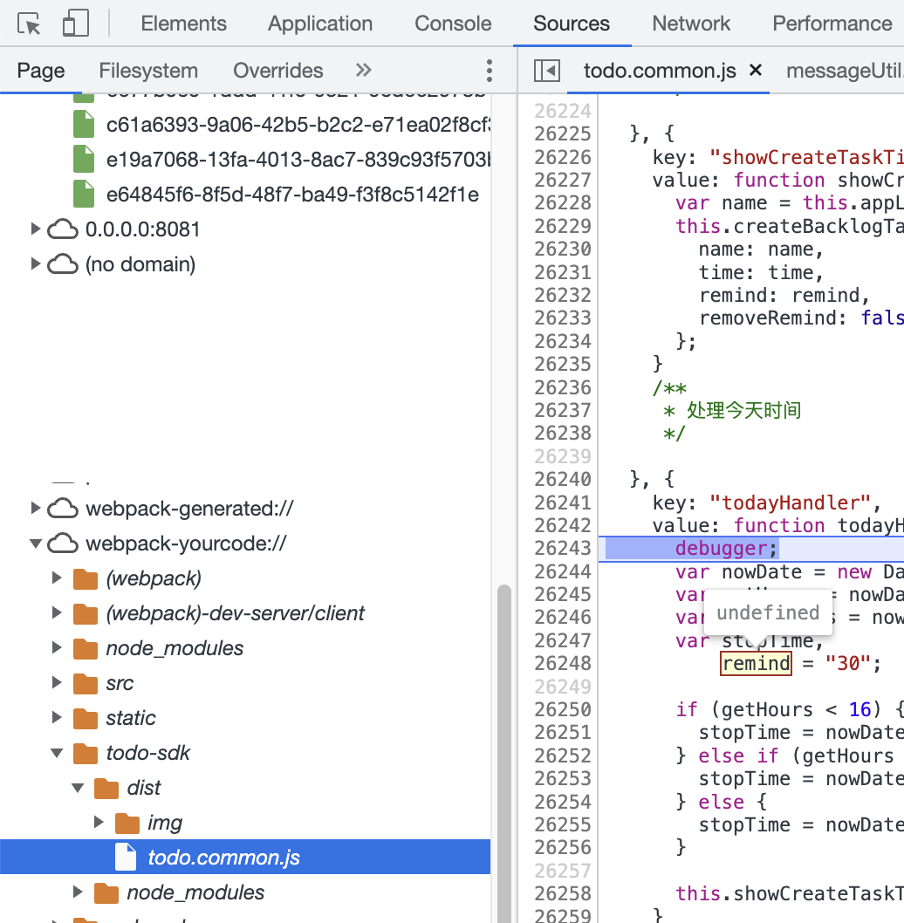Image resolution: width=904 pixels, height=923 pixels.
Task: Collapse the dist folder
Action: click(x=78, y=788)
